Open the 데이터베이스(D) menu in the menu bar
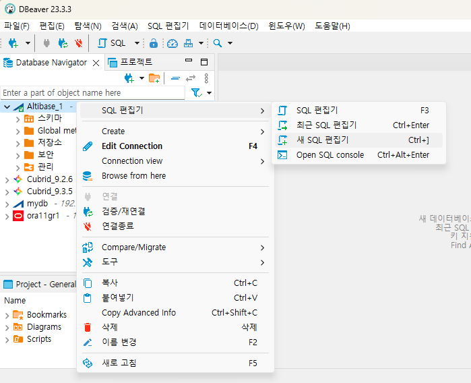This screenshot has width=471, height=383. 229,26
